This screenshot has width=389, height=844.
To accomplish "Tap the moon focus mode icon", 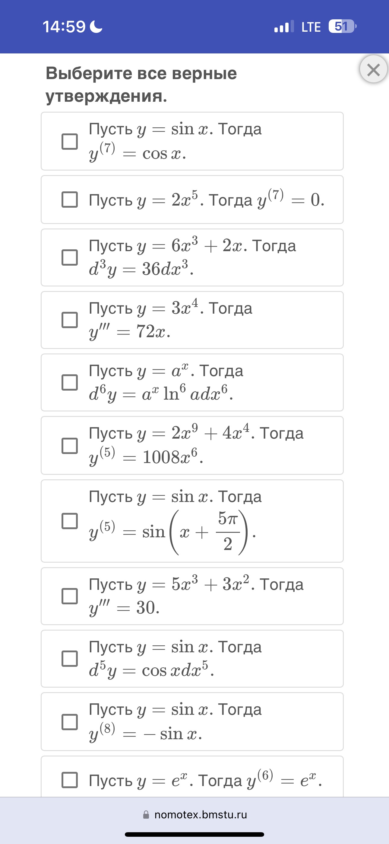I will point(96,27).
